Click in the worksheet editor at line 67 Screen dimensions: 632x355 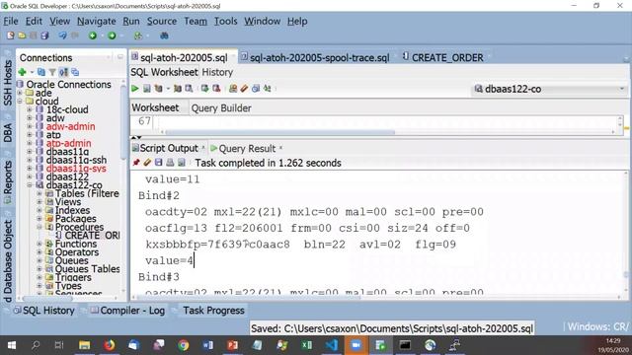click(387, 121)
